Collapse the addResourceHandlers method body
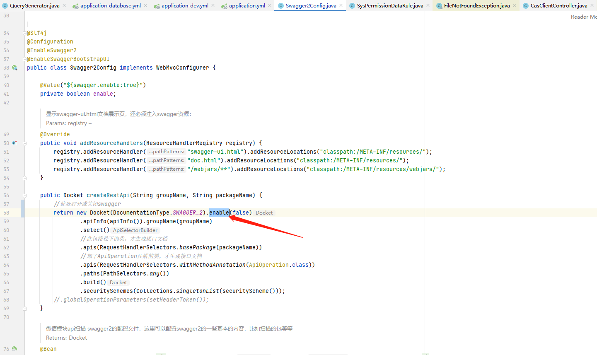This screenshot has height=355, width=597. (x=24, y=143)
